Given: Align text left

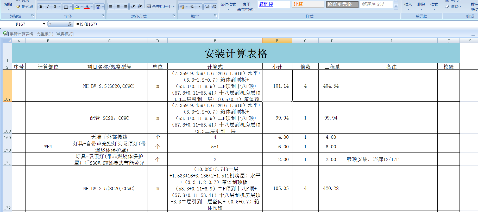Looking at the screenshot, I should click(111, 7).
